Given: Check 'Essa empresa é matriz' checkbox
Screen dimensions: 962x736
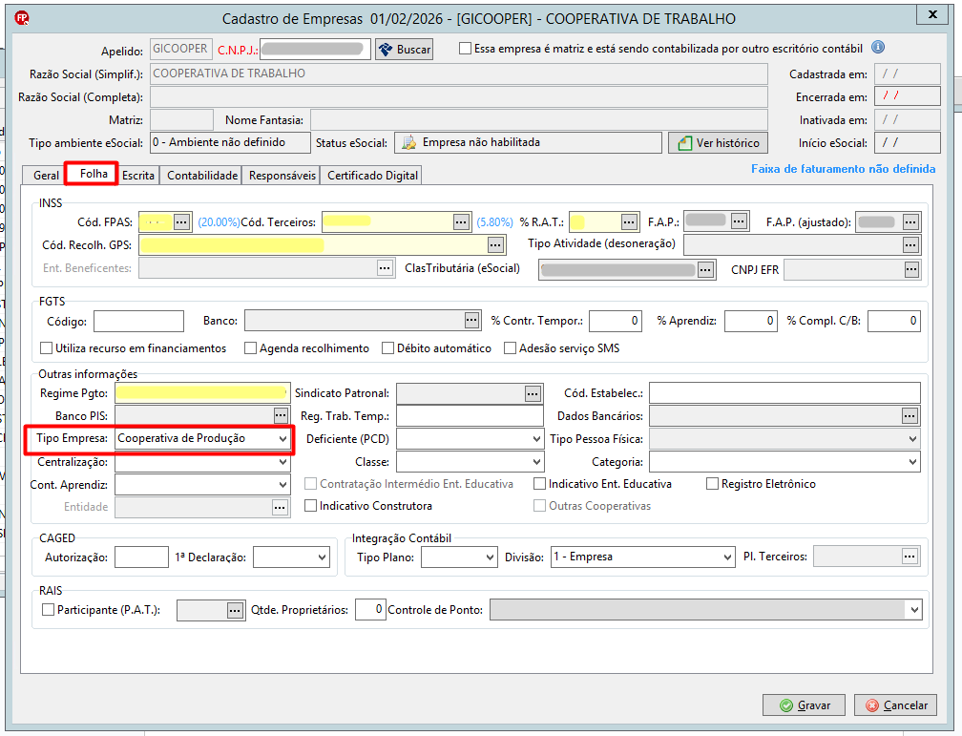Looking at the screenshot, I should (x=465, y=48).
